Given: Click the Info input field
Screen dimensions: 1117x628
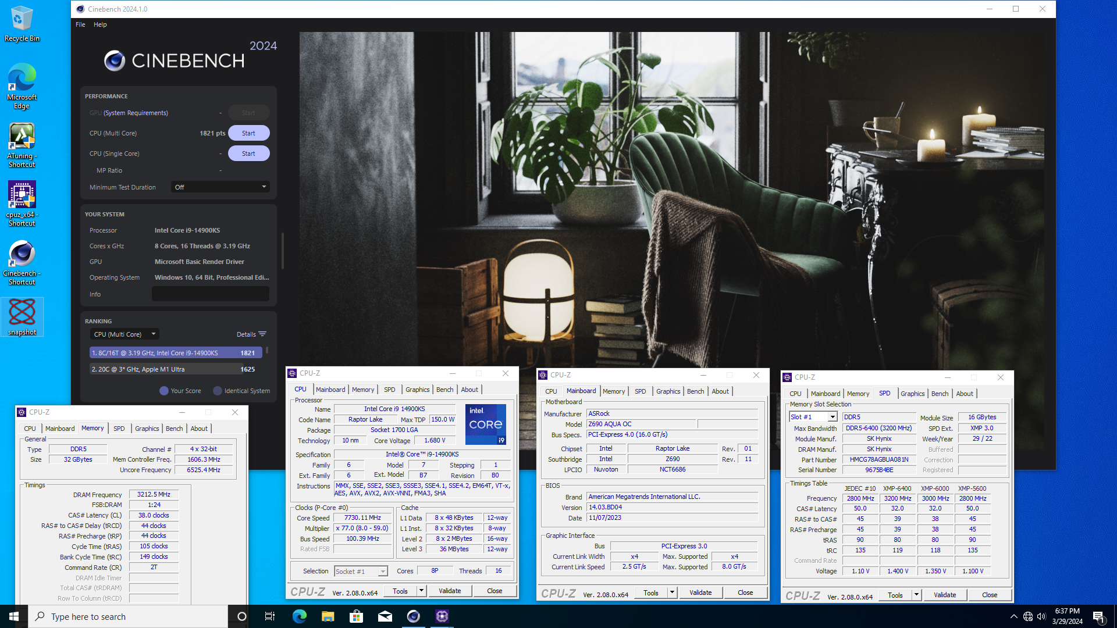Looking at the screenshot, I should click(211, 294).
